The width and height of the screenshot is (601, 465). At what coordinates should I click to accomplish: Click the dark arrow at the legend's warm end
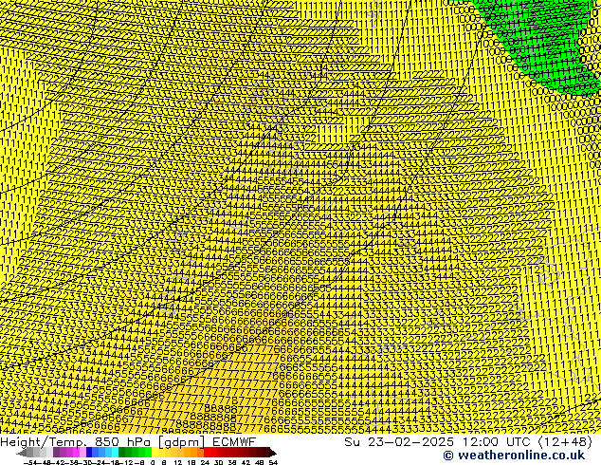click(x=273, y=453)
